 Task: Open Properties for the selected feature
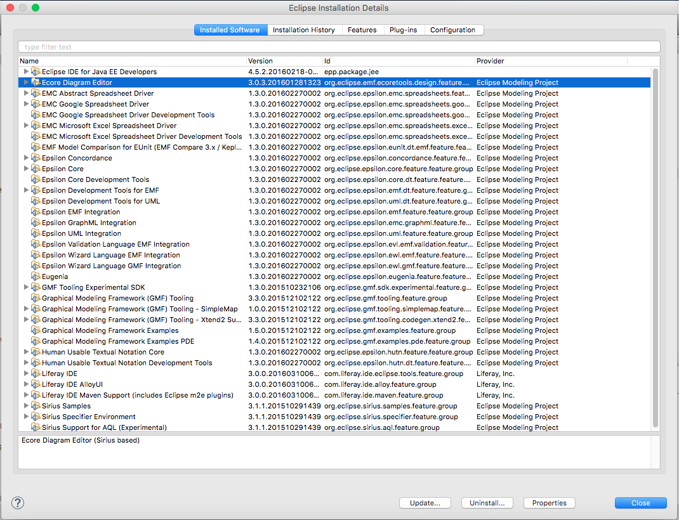tap(549, 503)
